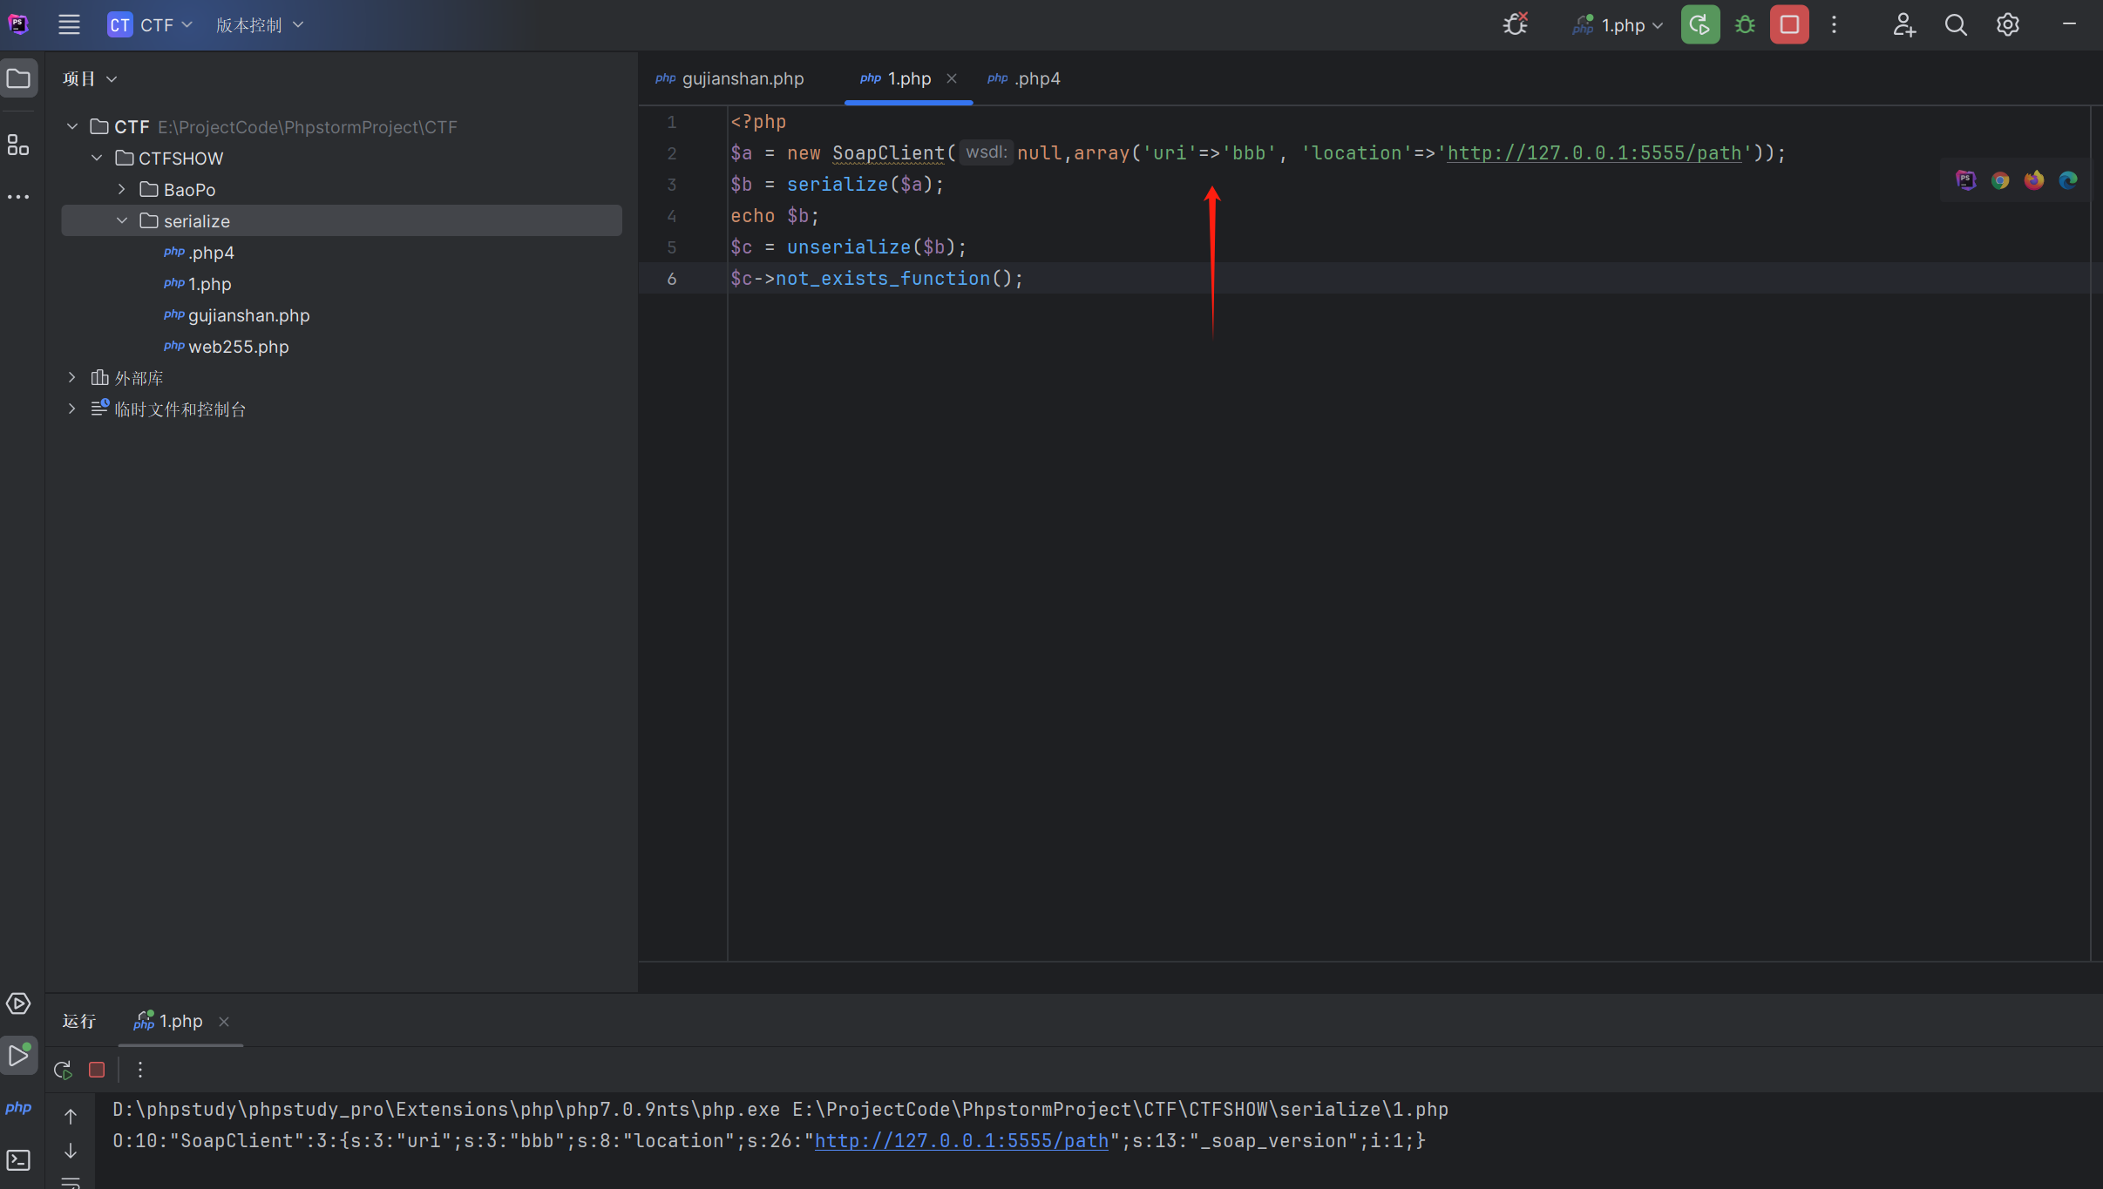This screenshot has width=2103, height=1189.
Task: Collapse the serialize folder
Action: coord(122,220)
